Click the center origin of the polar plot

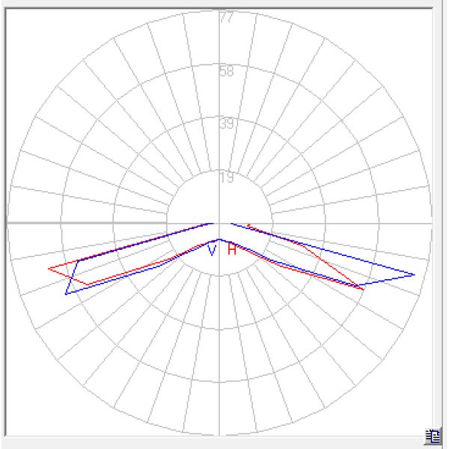[219, 223]
